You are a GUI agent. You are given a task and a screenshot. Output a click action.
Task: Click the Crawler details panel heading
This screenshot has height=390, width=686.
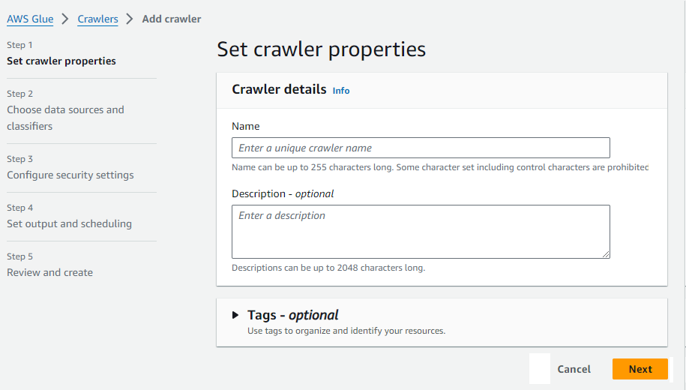pos(279,89)
